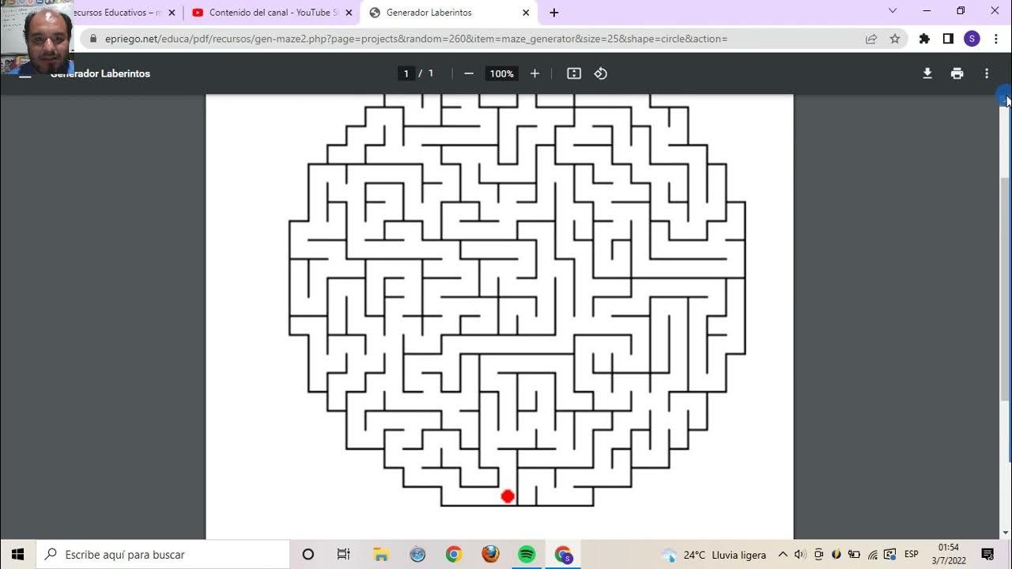Open the Chrome extensions puzzle icon
The height and width of the screenshot is (569, 1012).
tap(924, 39)
